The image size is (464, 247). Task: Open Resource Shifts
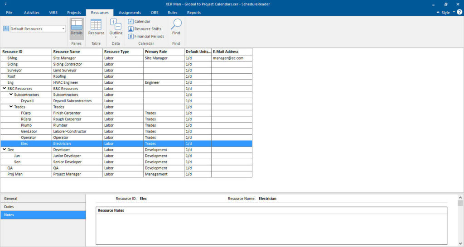(145, 28)
